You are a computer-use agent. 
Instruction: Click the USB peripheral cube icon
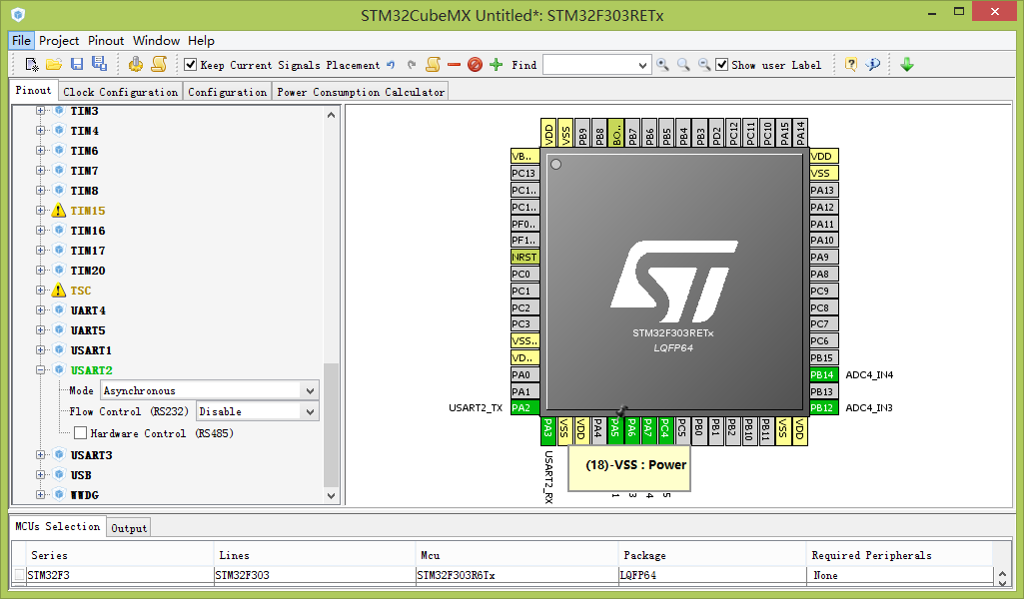click(x=59, y=474)
